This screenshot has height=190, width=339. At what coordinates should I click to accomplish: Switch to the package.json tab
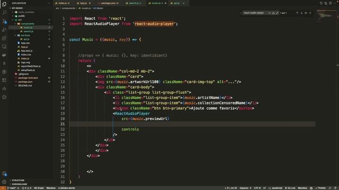click(109, 3)
